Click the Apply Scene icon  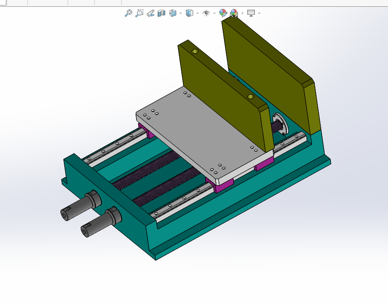(234, 13)
